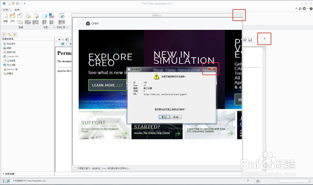The height and width of the screenshot is (185, 313).
Task: Expand the 实用工具 utilities dropdown
Action: (x=61, y=28)
